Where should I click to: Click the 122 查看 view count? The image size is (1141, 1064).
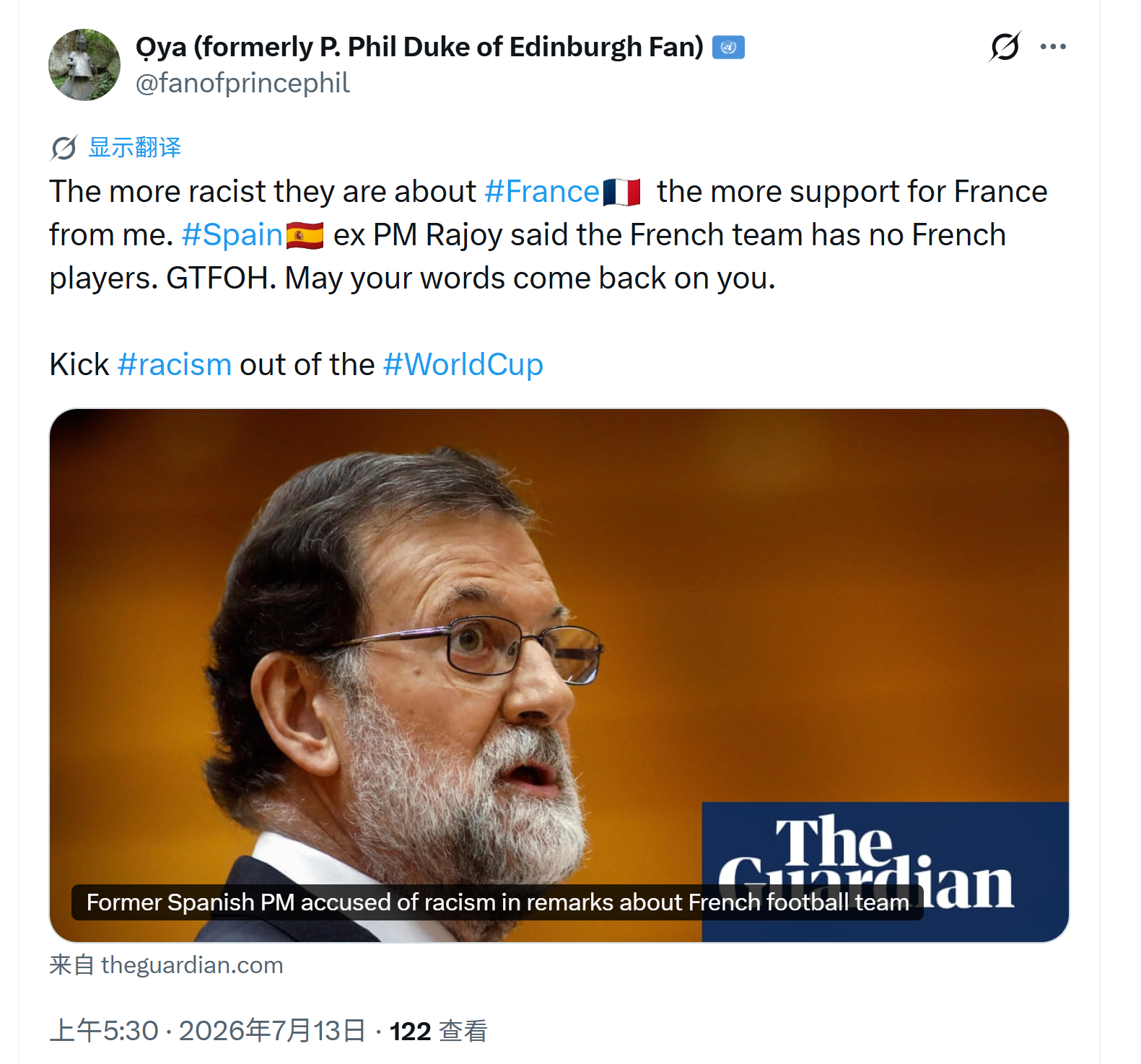click(439, 1031)
